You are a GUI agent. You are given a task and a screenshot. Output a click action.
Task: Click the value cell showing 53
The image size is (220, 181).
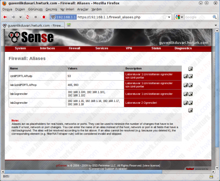tap(95, 76)
